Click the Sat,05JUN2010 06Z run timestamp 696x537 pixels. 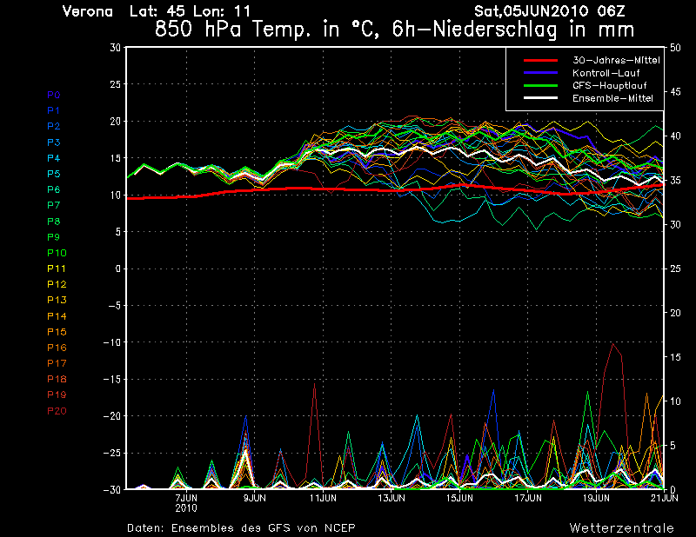coord(550,11)
